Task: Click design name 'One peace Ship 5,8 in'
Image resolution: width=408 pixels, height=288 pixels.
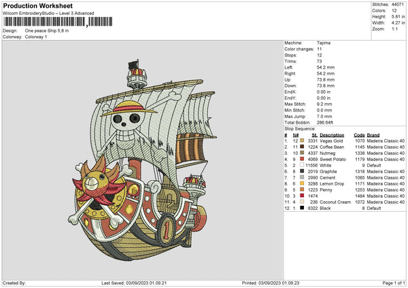Action: [47, 31]
